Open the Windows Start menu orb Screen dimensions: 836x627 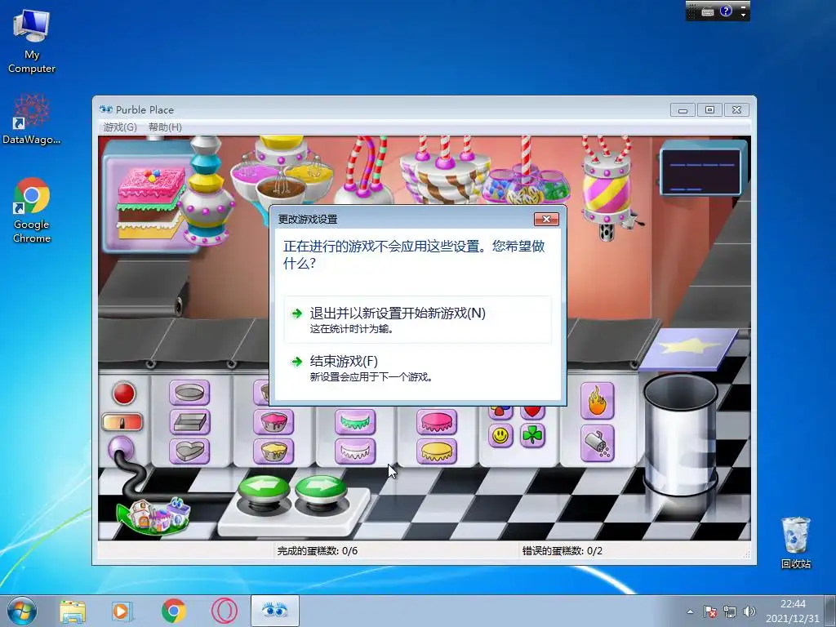[x=22, y=611]
